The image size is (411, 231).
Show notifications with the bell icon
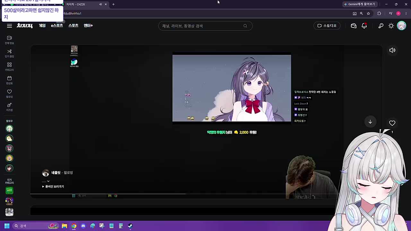tap(364, 26)
